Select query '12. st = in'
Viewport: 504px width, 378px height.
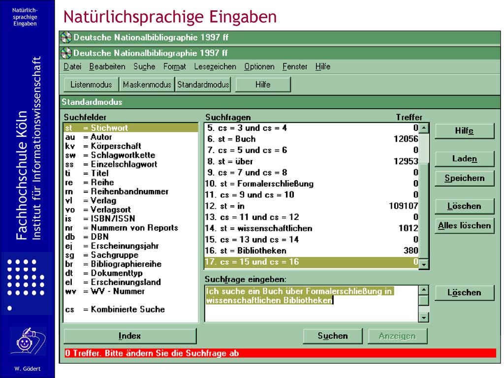coord(312,206)
